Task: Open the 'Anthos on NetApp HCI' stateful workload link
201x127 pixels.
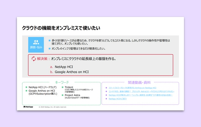Action: coord(133,88)
